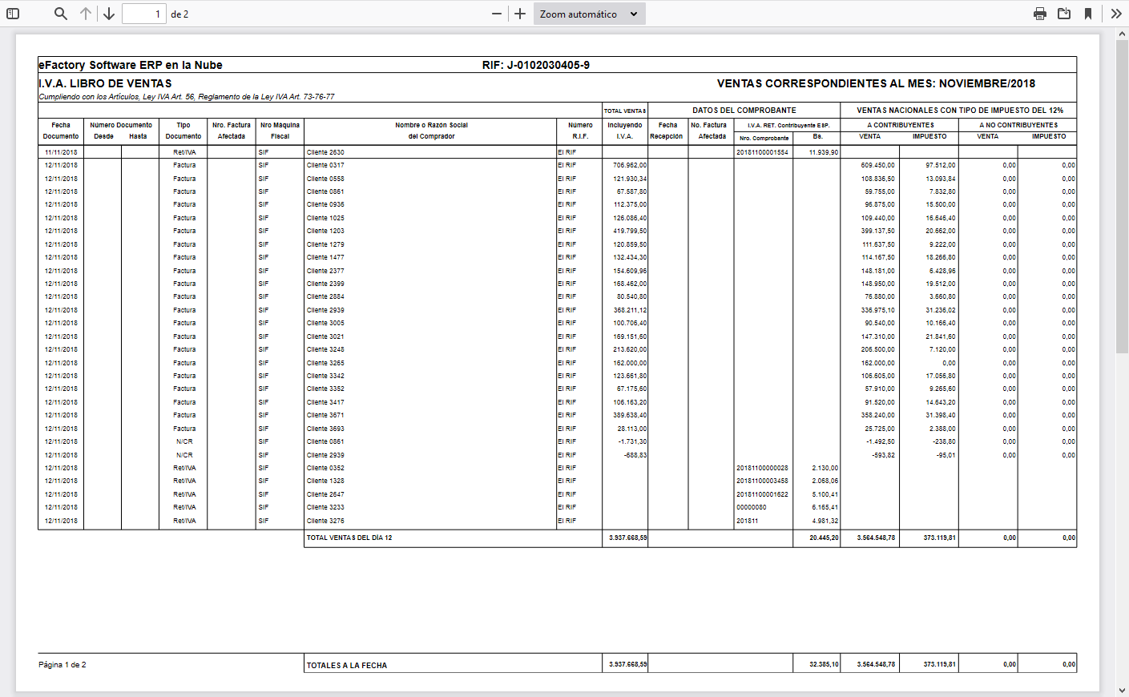Go to the next page
Viewport: 1129px width, 697px height.
click(109, 14)
